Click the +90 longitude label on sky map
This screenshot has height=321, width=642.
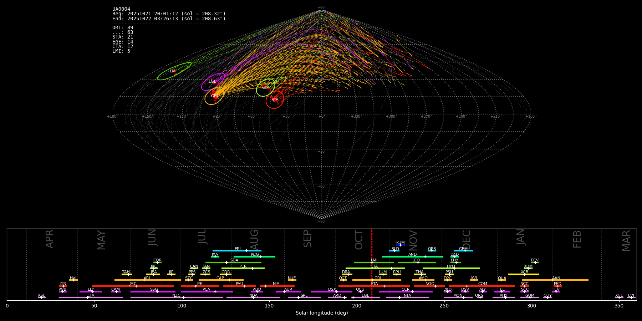tap(216, 117)
